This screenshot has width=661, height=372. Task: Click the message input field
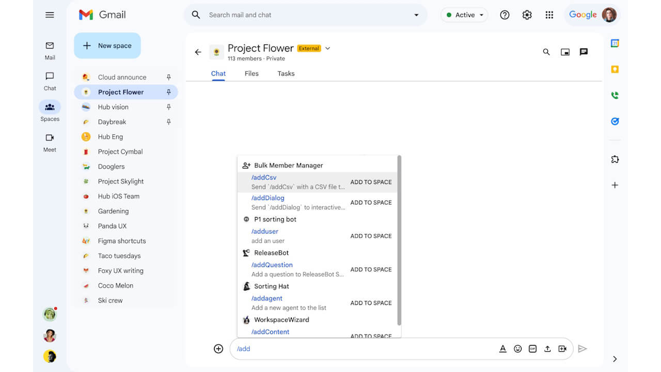361,349
